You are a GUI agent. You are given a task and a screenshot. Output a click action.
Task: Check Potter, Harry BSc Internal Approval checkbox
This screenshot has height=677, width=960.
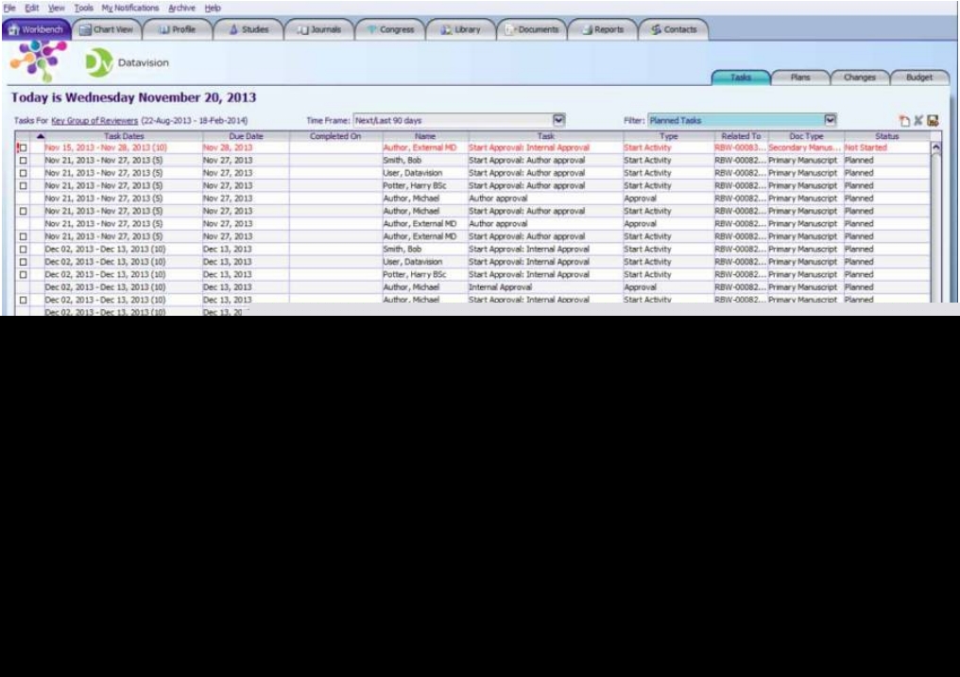tap(24, 275)
